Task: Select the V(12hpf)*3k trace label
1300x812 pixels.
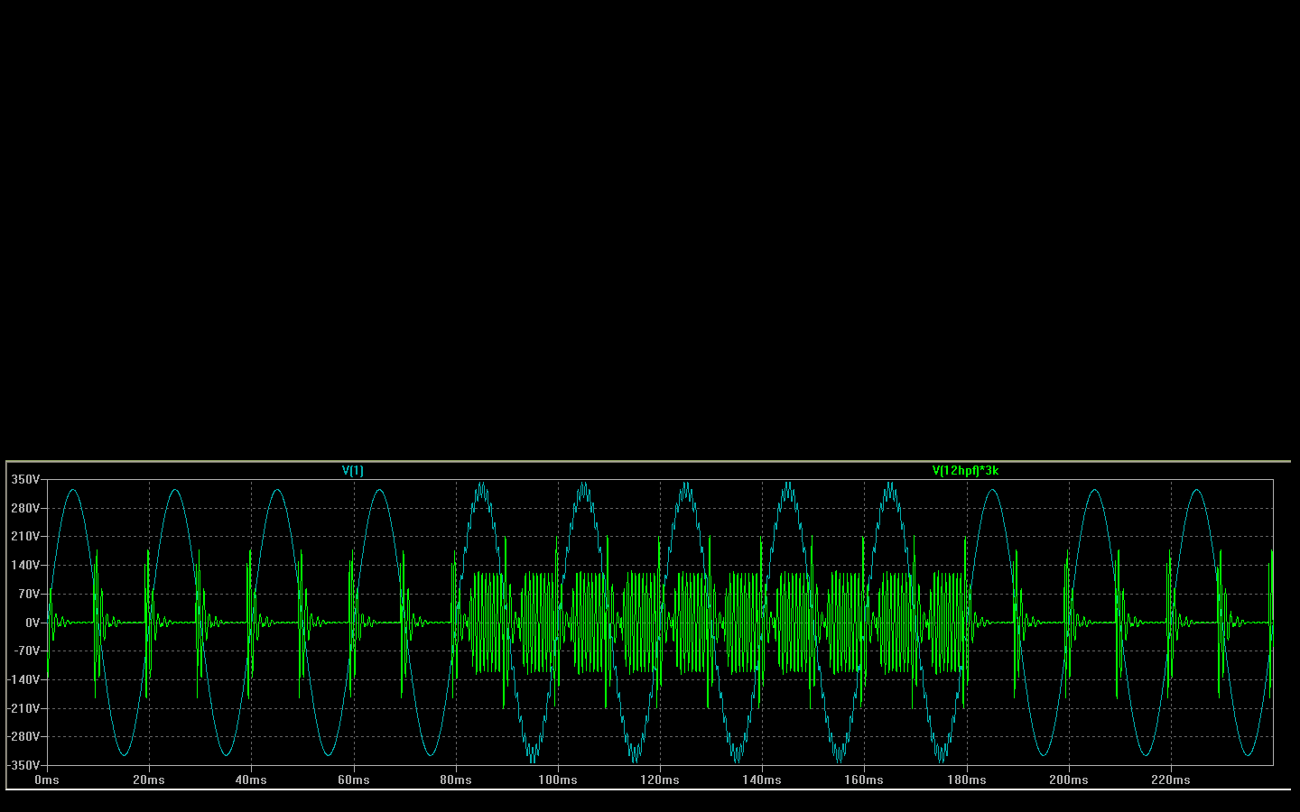Action: [x=965, y=471]
